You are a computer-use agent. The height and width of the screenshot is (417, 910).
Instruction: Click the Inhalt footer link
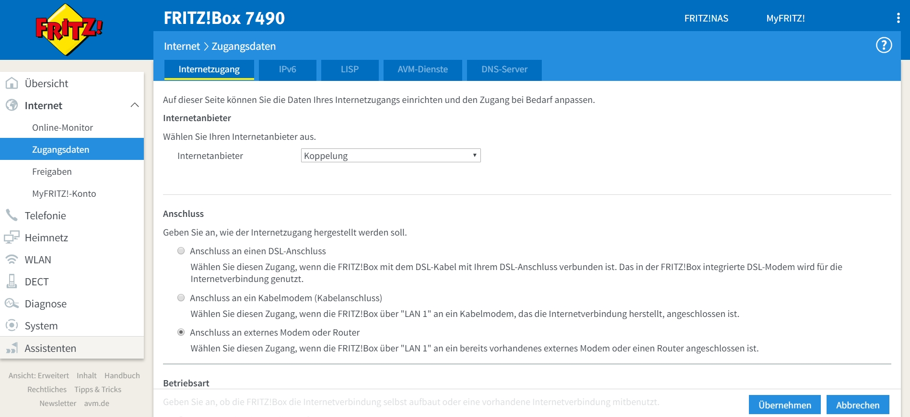(x=86, y=376)
